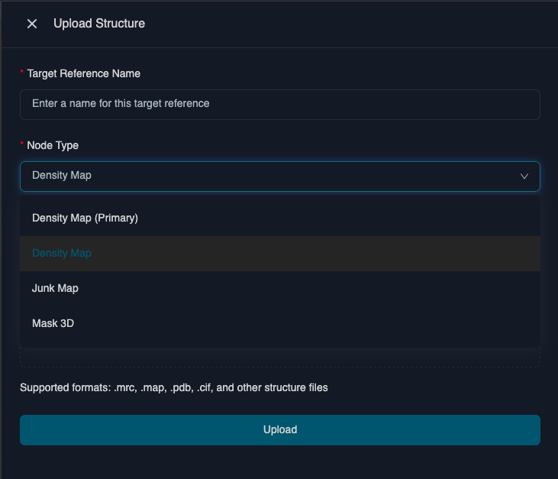
Task: Click the Node Type chevron arrow
Action: pyautogui.click(x=524, y=176)
